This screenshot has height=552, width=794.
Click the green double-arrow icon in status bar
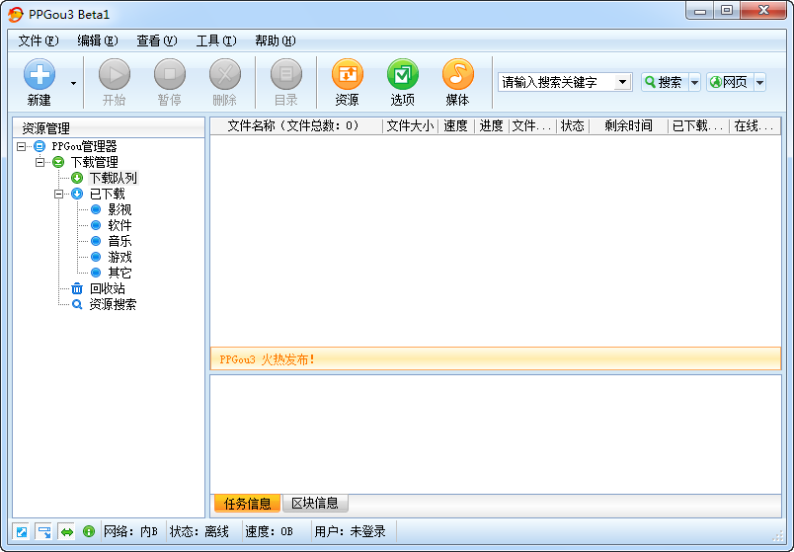pyautogui.click(x=67, y=531)
